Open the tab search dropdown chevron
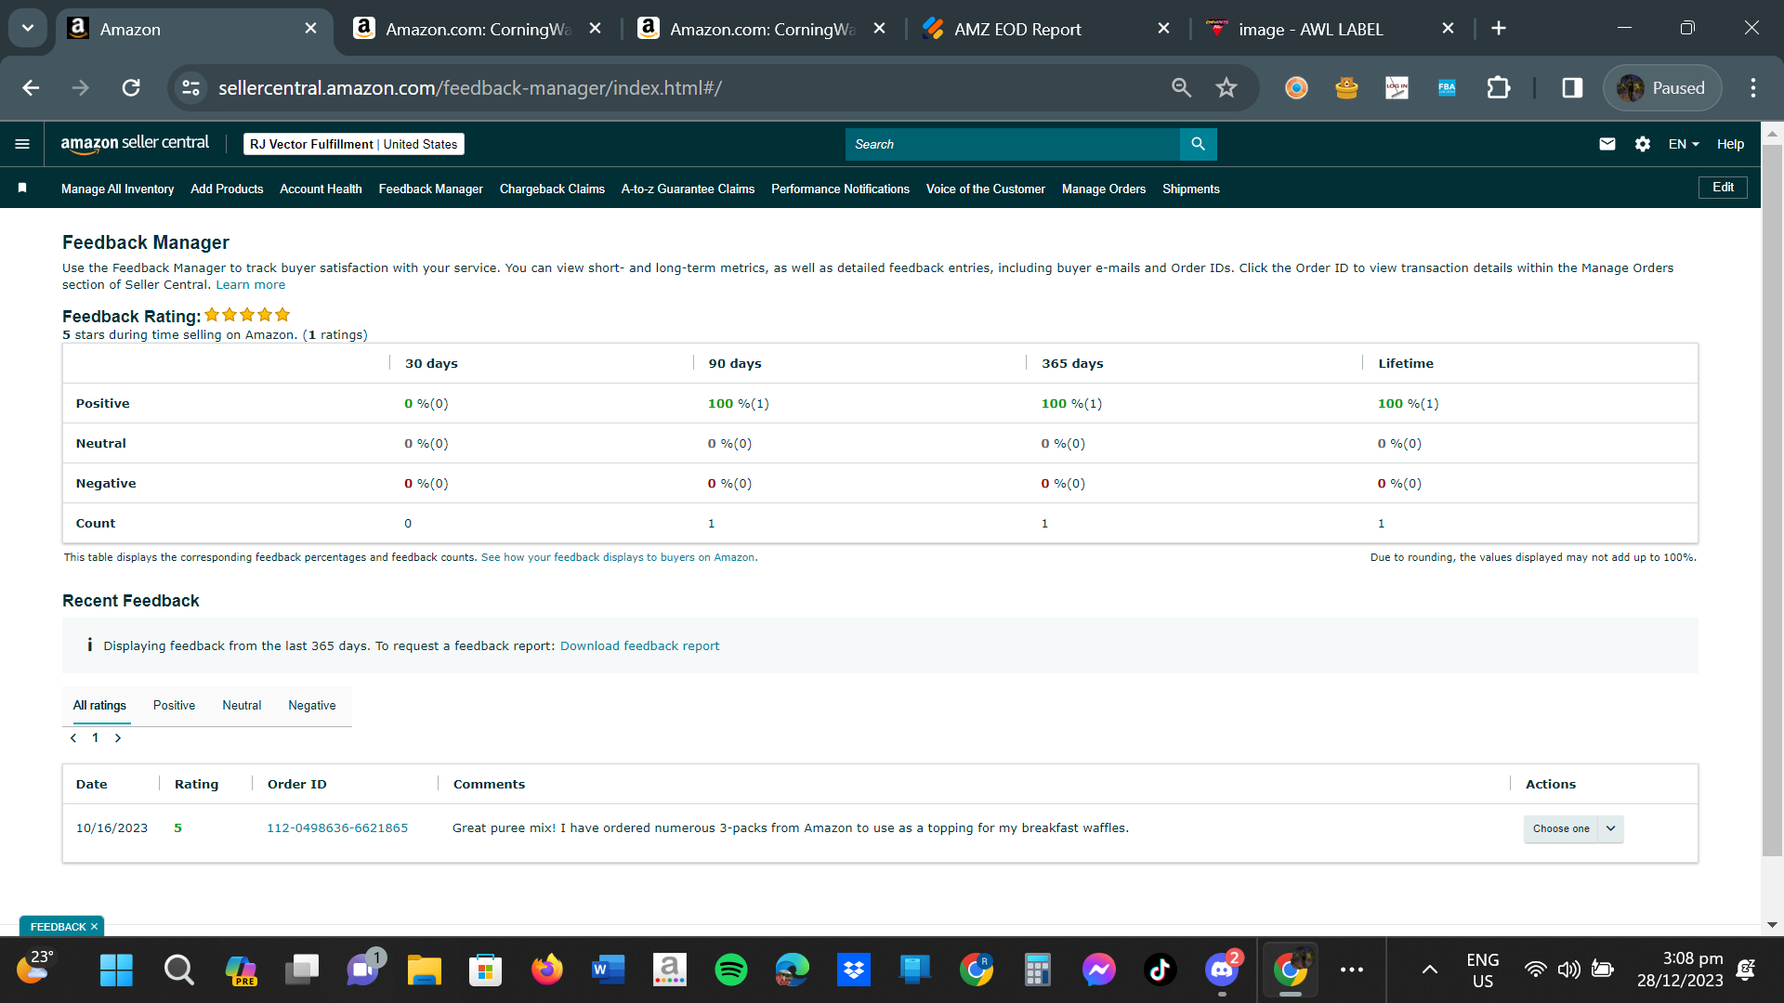The width and height of the screenshot is (1784, 1003). [28, 29]
